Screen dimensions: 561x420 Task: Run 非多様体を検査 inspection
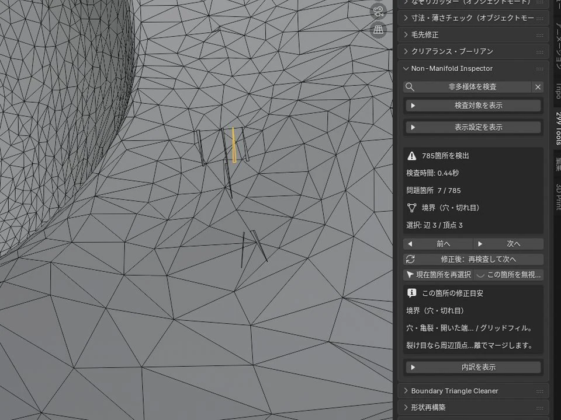[467, 87]
